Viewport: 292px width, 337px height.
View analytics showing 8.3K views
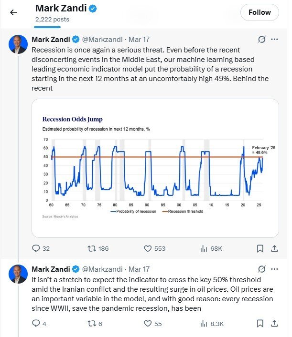point(212,324)
